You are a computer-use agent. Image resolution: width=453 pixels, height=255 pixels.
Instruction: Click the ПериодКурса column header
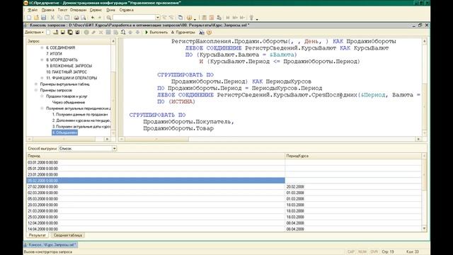click(x=353, y=156)
